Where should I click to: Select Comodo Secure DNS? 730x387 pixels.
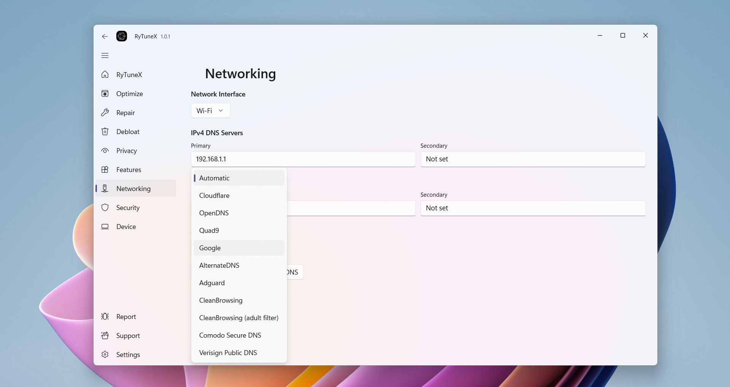(x=239, y=335)
